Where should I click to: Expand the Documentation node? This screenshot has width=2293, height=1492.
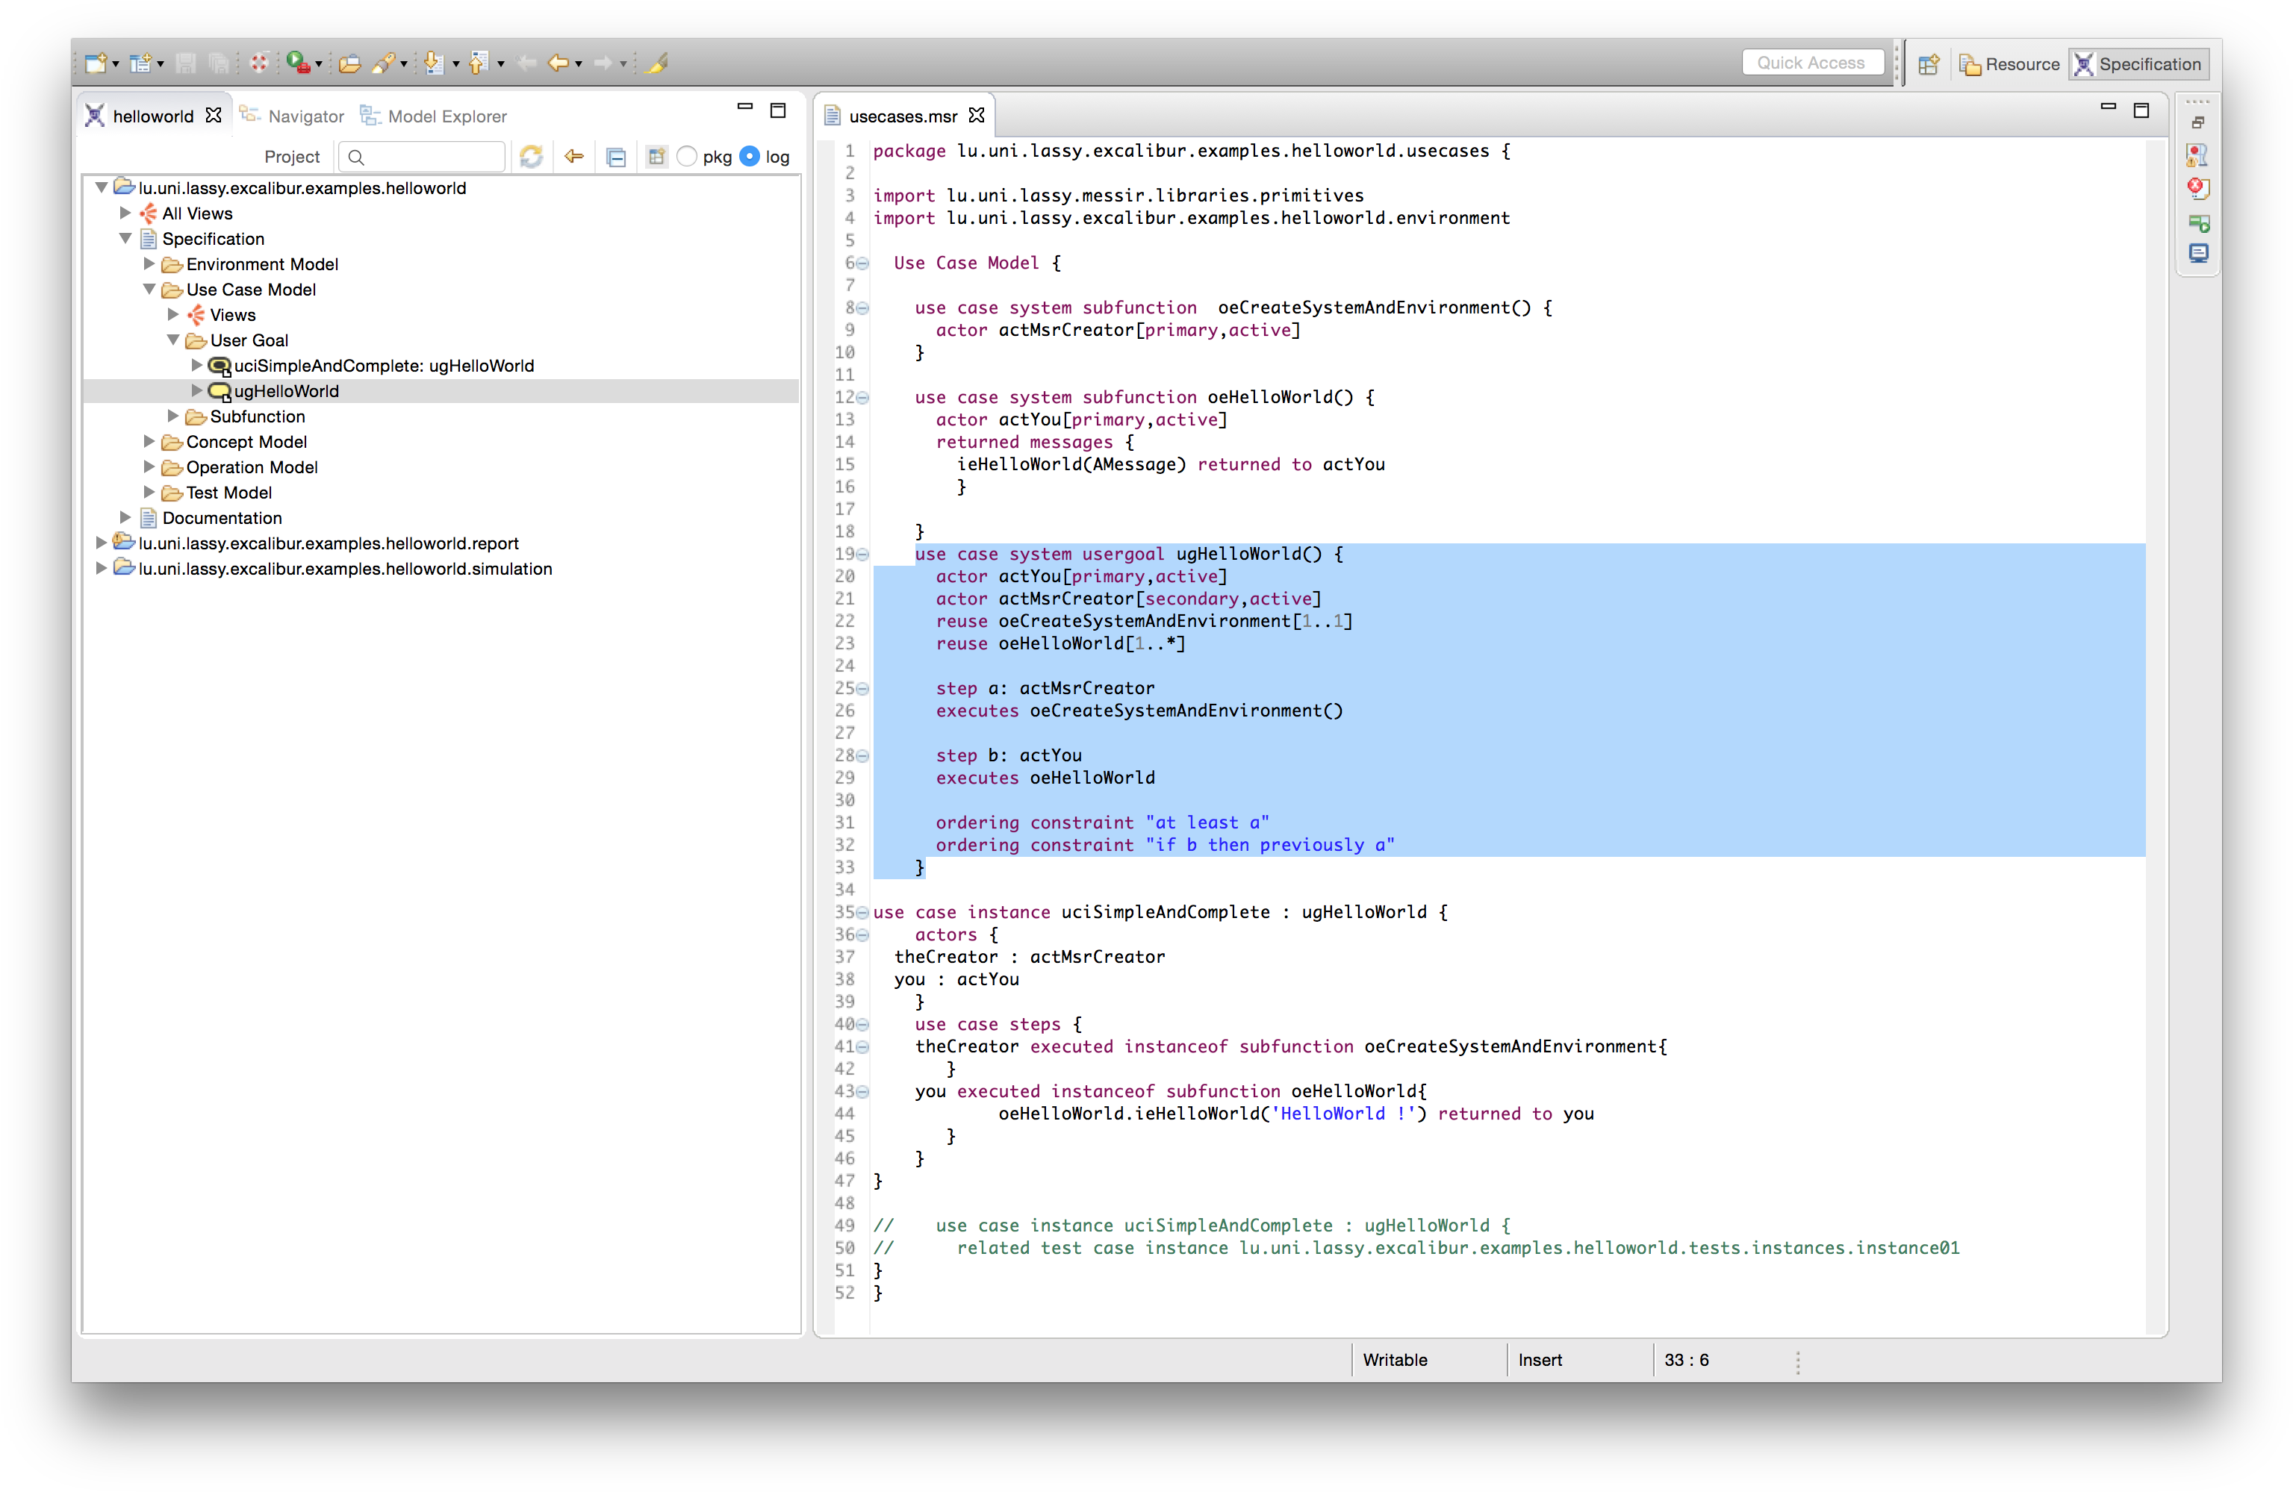pyautogui.click(x=125, y=517)
